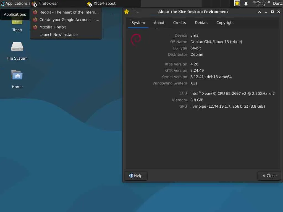Select Create your Google Account window entry
The image size is (283, 212).
(x=66, y=20)
